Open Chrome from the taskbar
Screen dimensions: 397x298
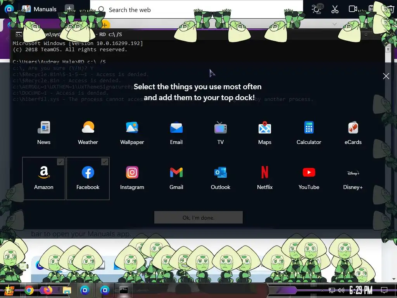29,290
